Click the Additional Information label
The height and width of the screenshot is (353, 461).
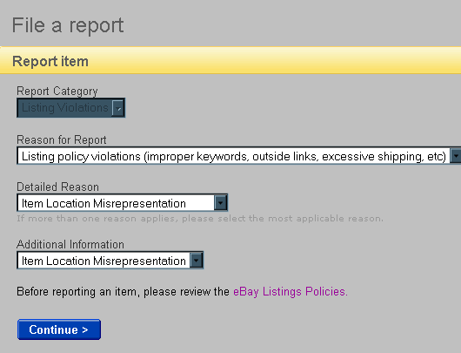tap(70, 244)
